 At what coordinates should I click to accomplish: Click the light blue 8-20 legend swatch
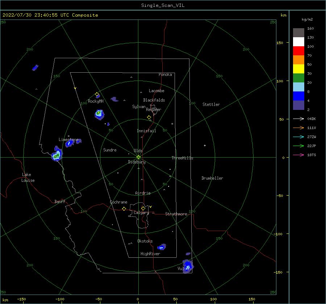(x=298, y=87)
